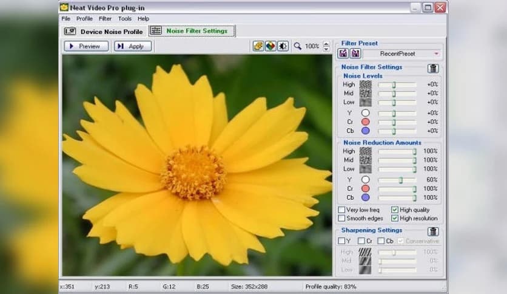Toggle the Conservative sharpening checkbox

pyautogui.click(x=401, y=241)
